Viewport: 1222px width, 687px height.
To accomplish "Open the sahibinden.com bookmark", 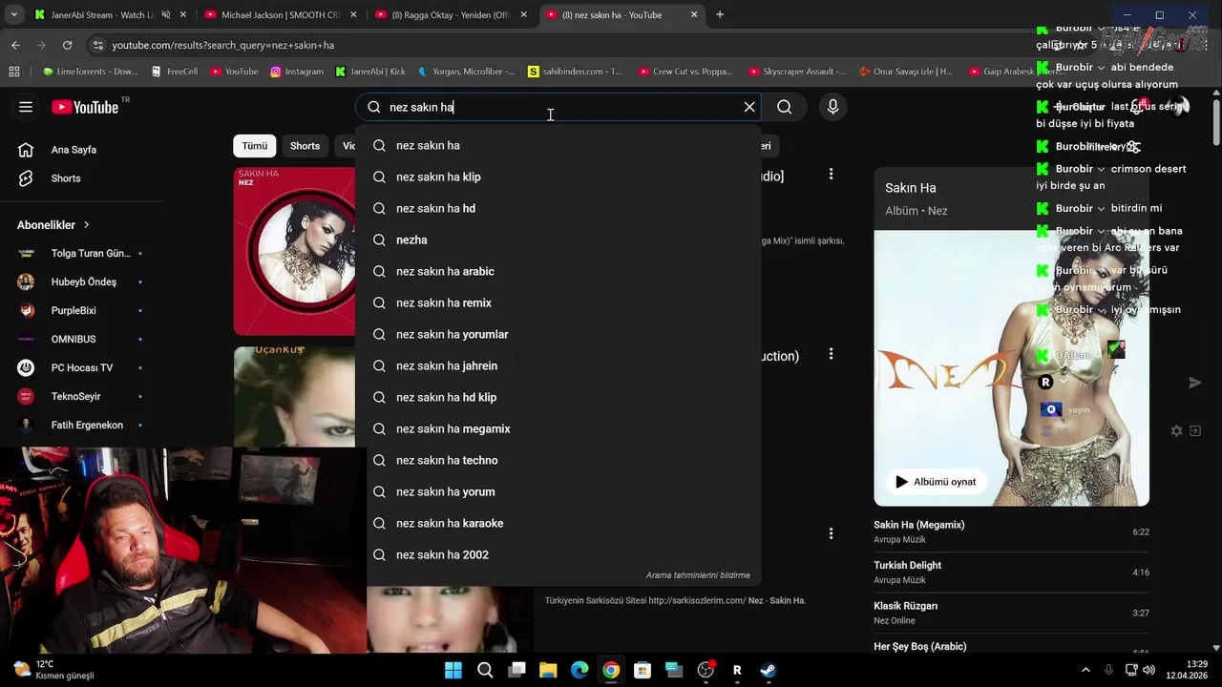I will coord(575,71).
